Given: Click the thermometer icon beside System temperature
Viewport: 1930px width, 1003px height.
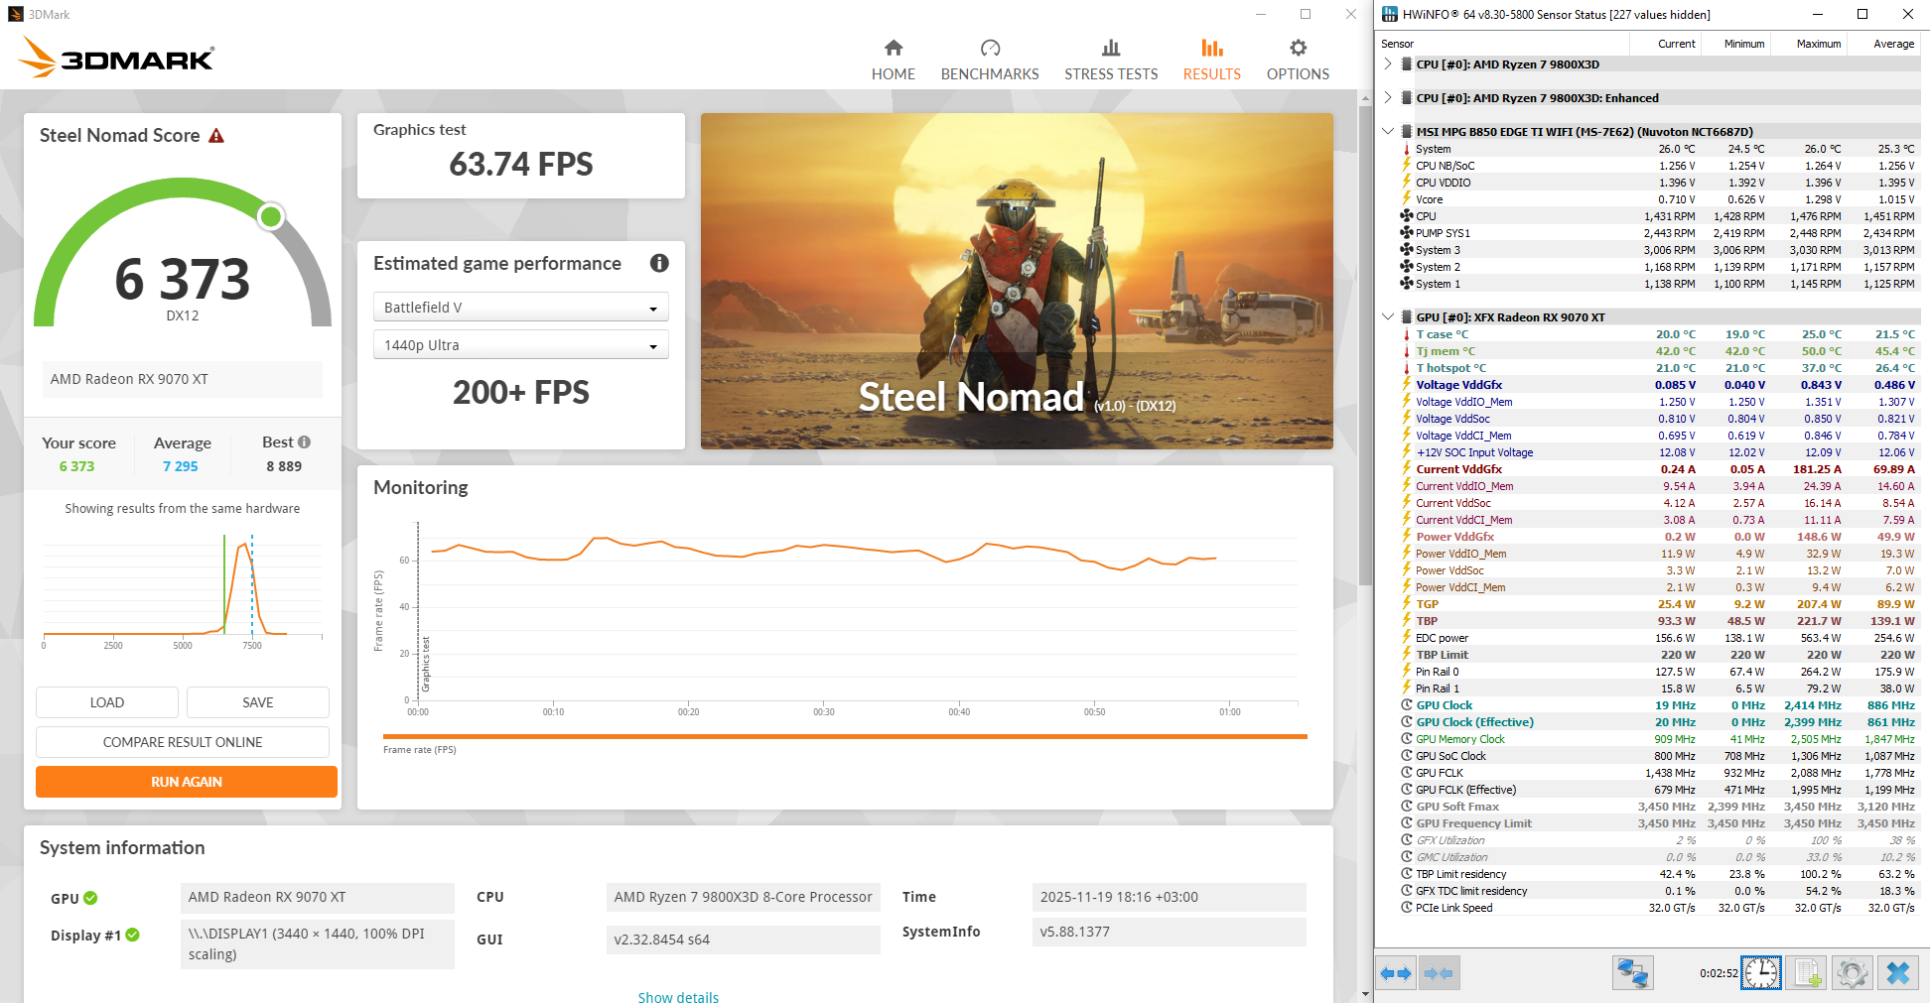Looking at the screenshot, I should point(1406,149).
